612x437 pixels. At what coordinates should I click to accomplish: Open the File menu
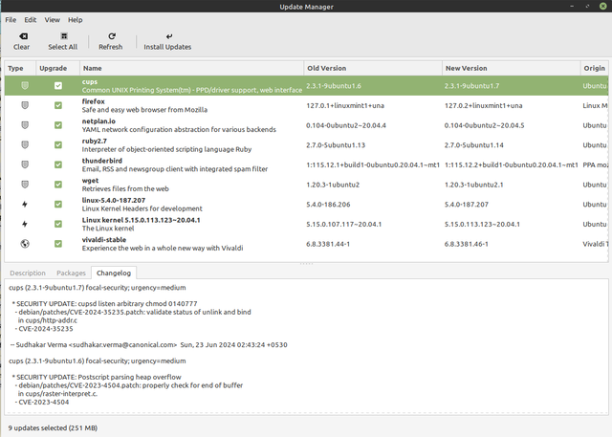click(x=11, y=20)
